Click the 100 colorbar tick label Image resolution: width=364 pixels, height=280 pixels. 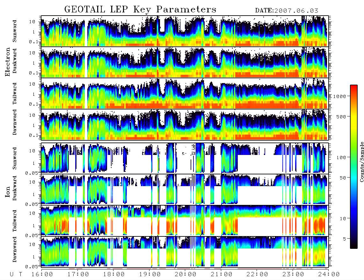coord(341,157)
